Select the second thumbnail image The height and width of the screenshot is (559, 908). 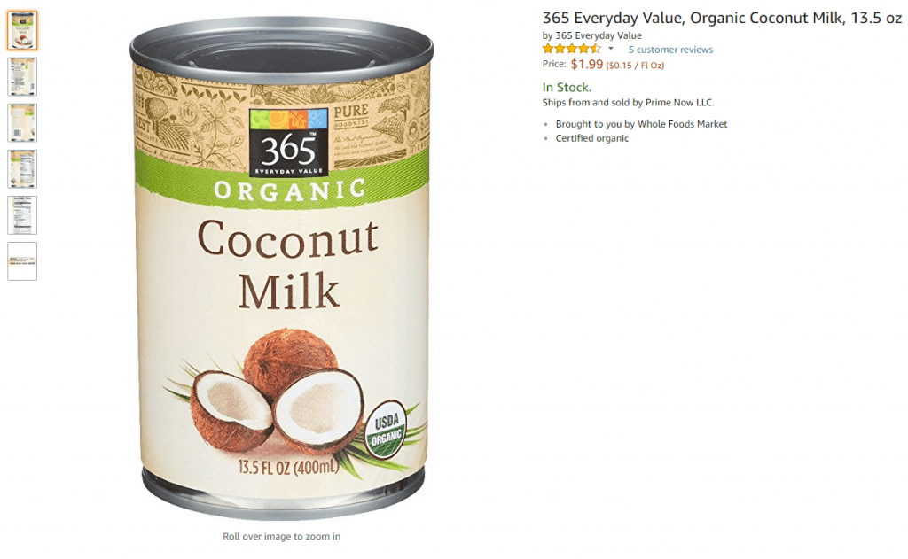[22, 76]
